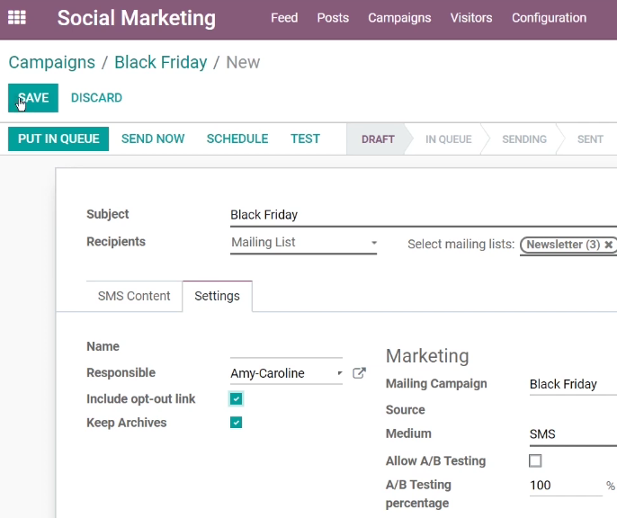The width and height of the screenshot is (617, 518).
Task: Go to Black Friday breadcrumb link
Action: tap(160, 63)
